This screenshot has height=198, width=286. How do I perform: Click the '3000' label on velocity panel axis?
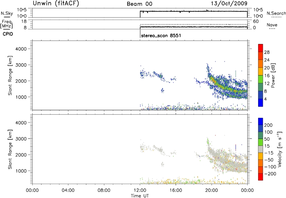[21, 139]
